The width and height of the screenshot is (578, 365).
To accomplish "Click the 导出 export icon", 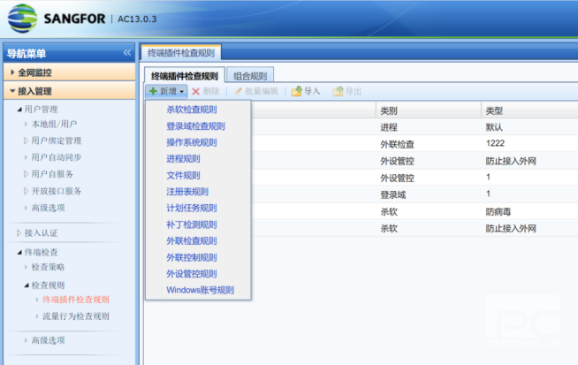I will tap(338, 91).
